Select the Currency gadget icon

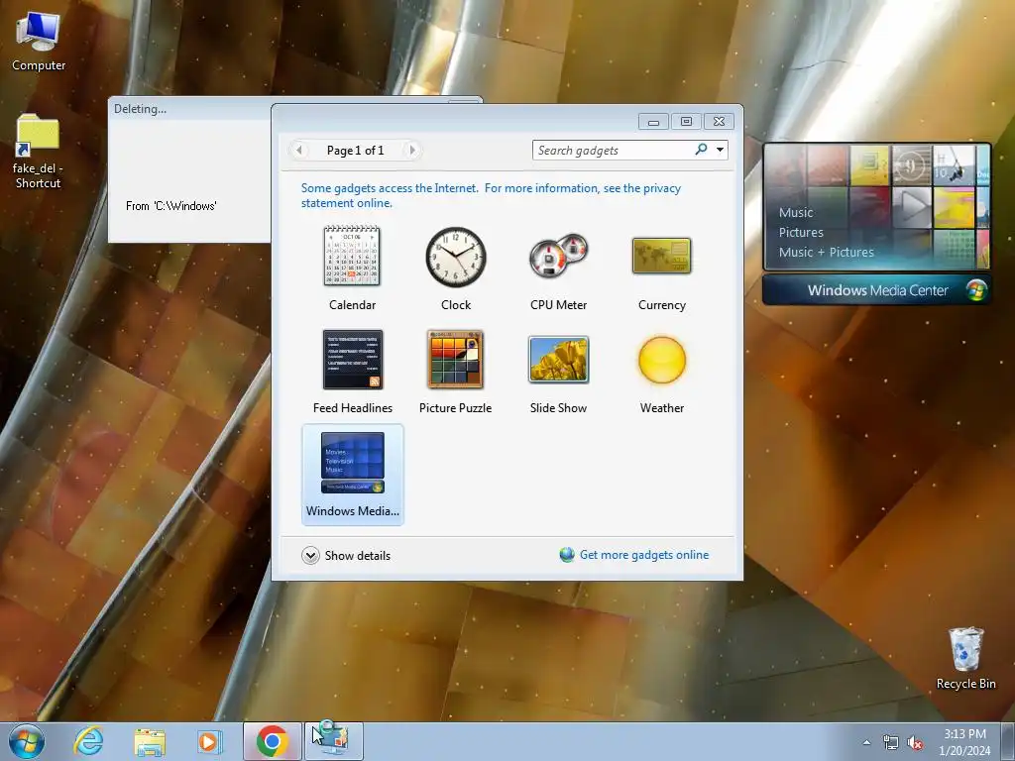pos(661,256)
